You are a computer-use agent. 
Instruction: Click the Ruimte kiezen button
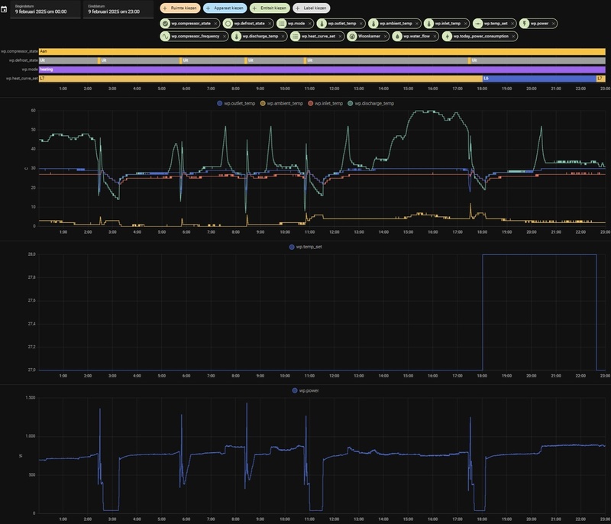pyautogui.click(x=180, y=8)
